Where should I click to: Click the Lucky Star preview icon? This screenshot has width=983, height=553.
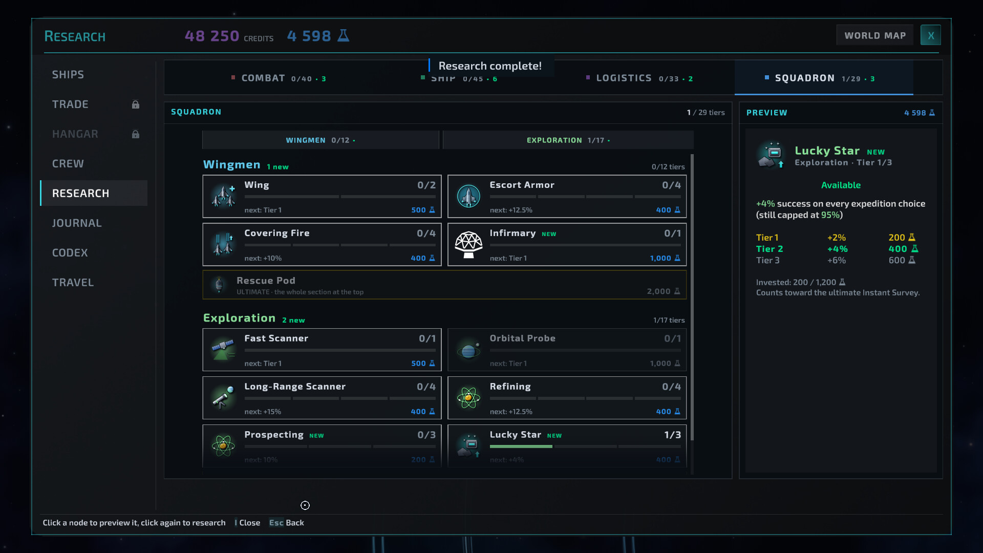click(771, 155)
